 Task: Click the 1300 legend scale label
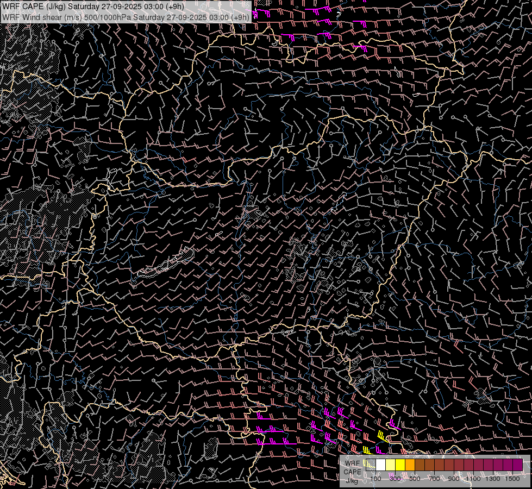click(493, 479)
